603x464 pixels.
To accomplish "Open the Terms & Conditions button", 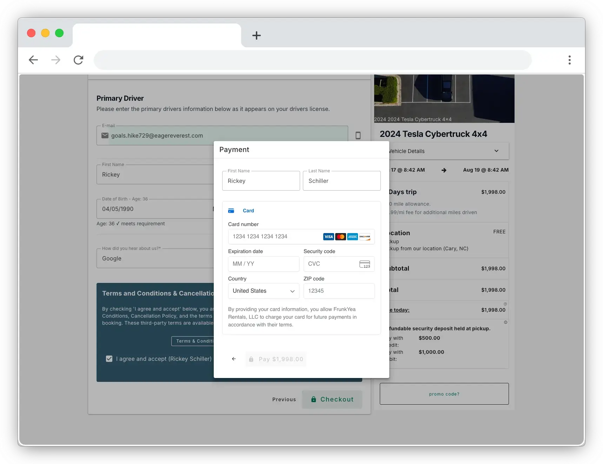I will [x=192, y=341].
